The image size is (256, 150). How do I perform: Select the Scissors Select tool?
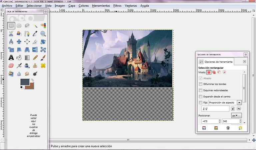(11, 34)
